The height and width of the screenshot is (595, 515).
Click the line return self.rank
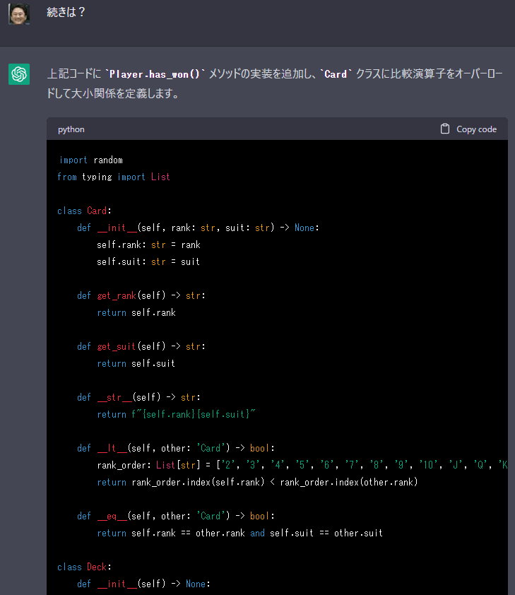click(136, 312)
